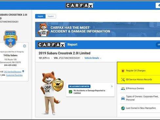Click the VIN JF2GTANC9K8354281 text
160x120 pixels.
click(67, 58)
